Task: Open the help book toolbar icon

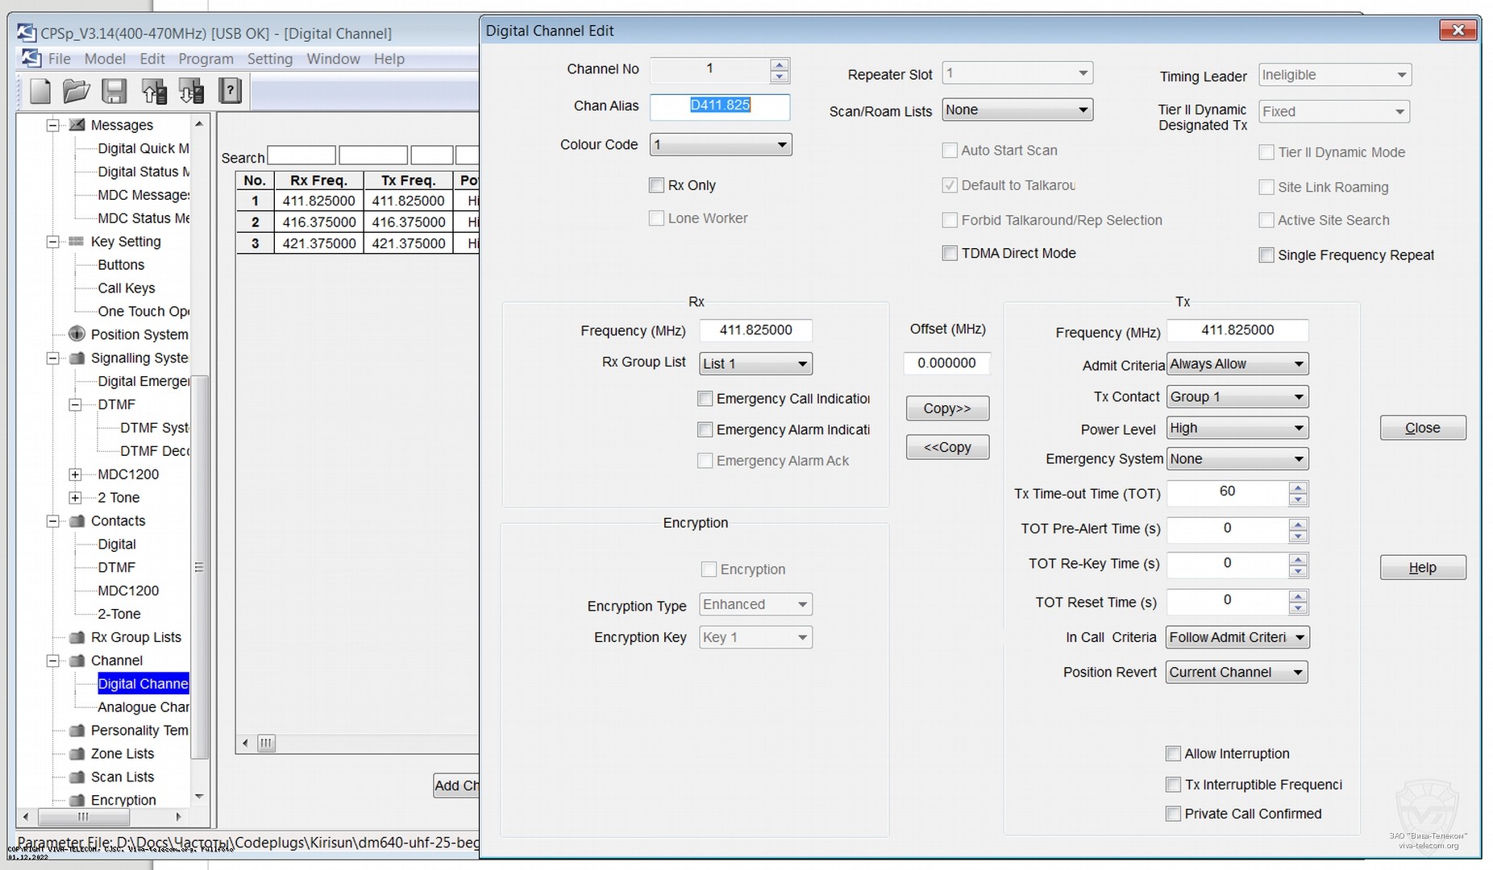Action: click(x=231, y=91)
